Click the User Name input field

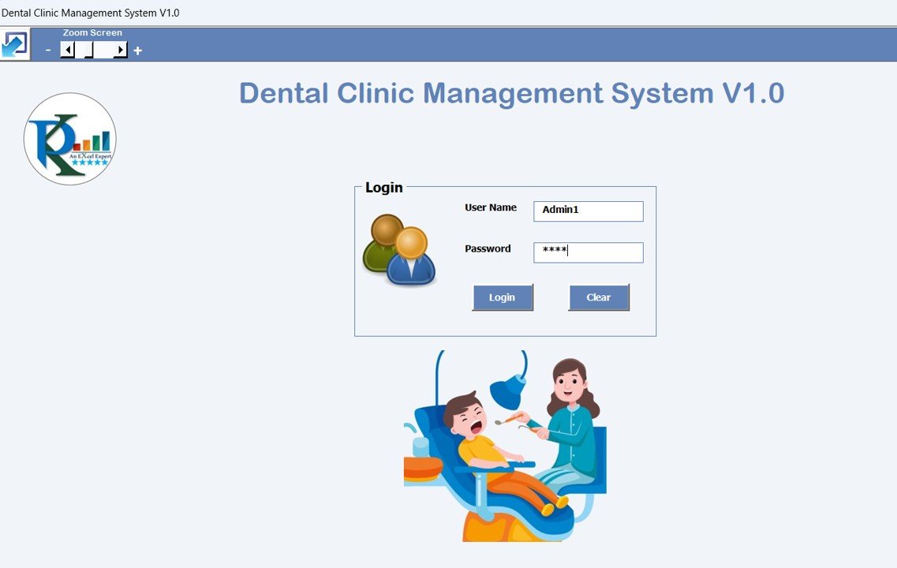pyautogui.click(x=588, y=211)
